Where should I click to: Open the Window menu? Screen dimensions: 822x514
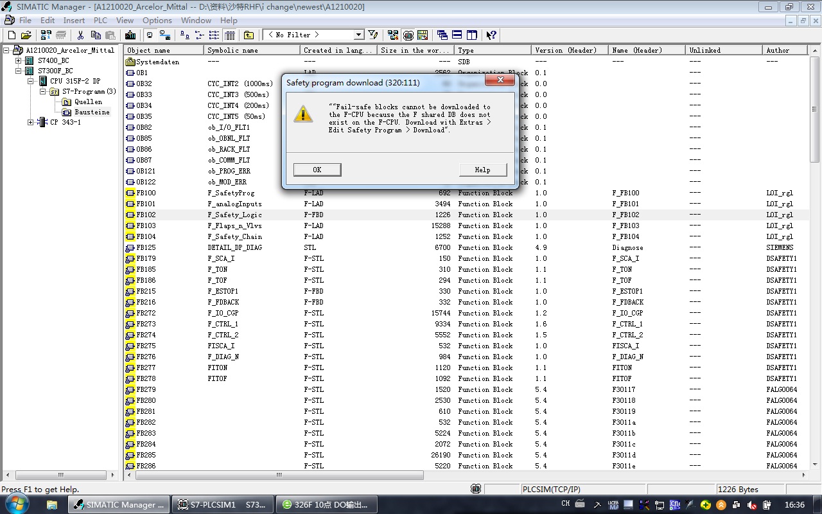[x=196, y=20]
